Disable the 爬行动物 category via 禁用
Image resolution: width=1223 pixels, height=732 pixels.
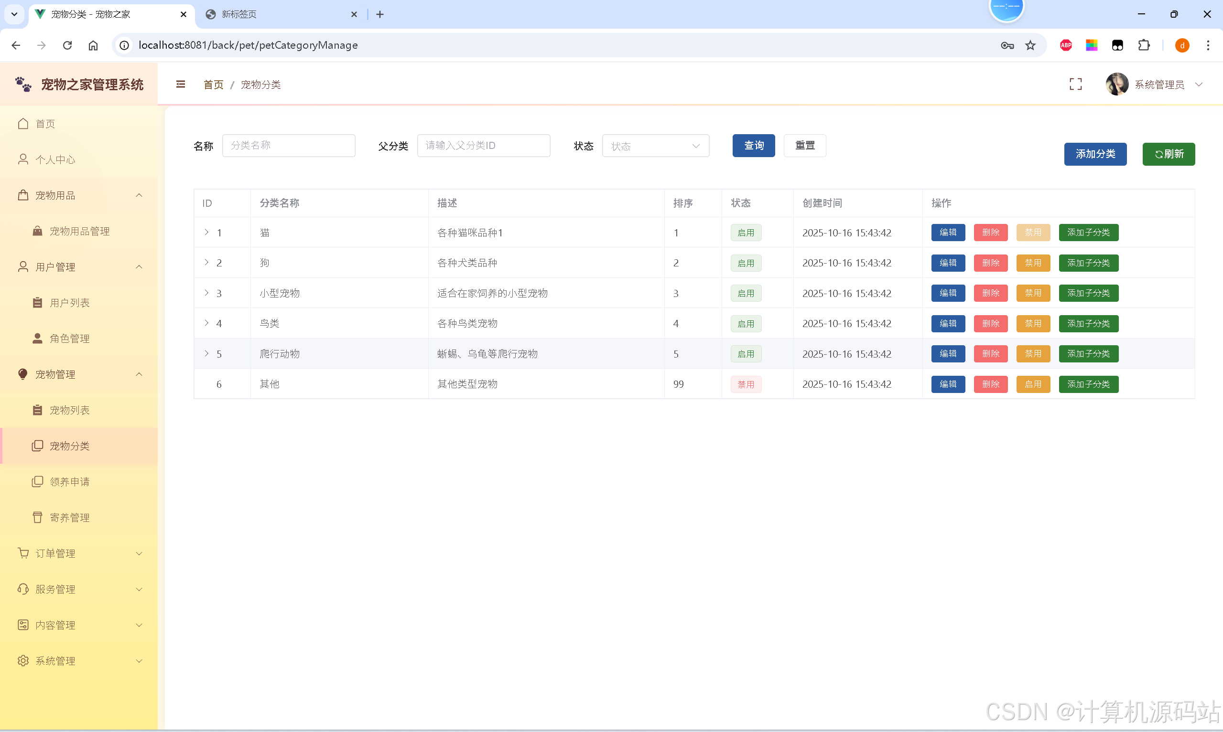(1033, 354)
